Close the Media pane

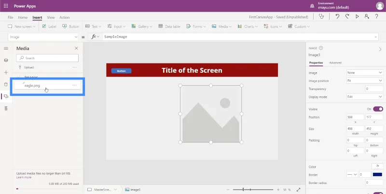[x=76, y=48]
